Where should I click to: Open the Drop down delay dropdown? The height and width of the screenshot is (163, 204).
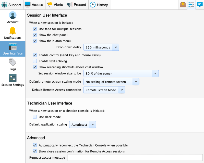click(101, 47)
